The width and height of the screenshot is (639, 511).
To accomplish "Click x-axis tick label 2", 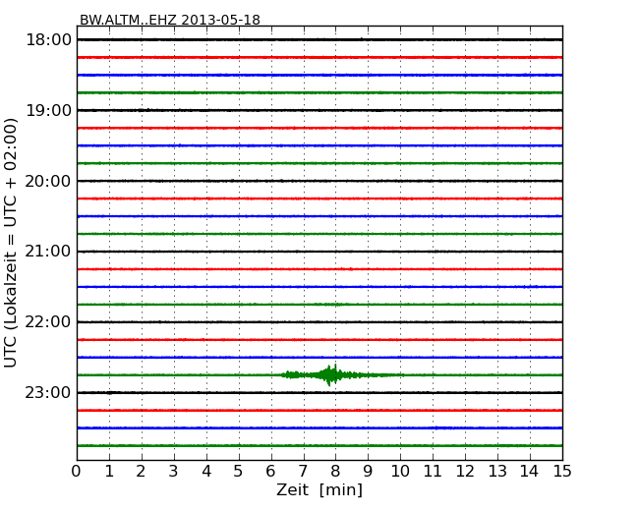I will pos(142,471).
